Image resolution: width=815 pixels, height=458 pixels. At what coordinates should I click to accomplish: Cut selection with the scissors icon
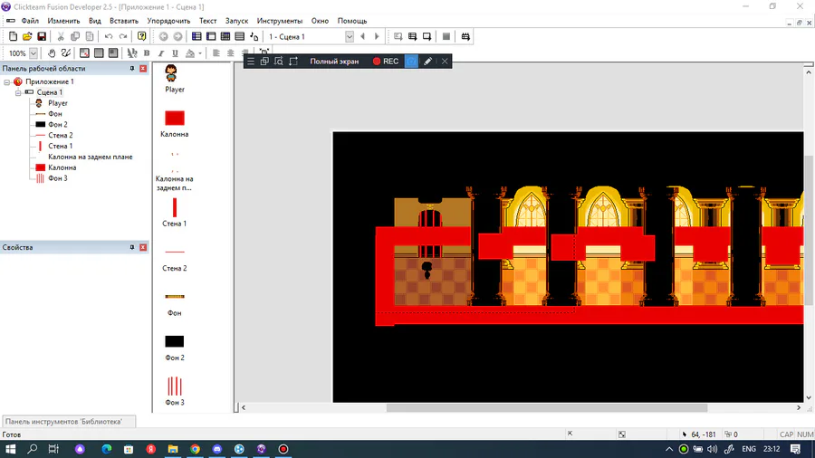(x=61, y=36)
